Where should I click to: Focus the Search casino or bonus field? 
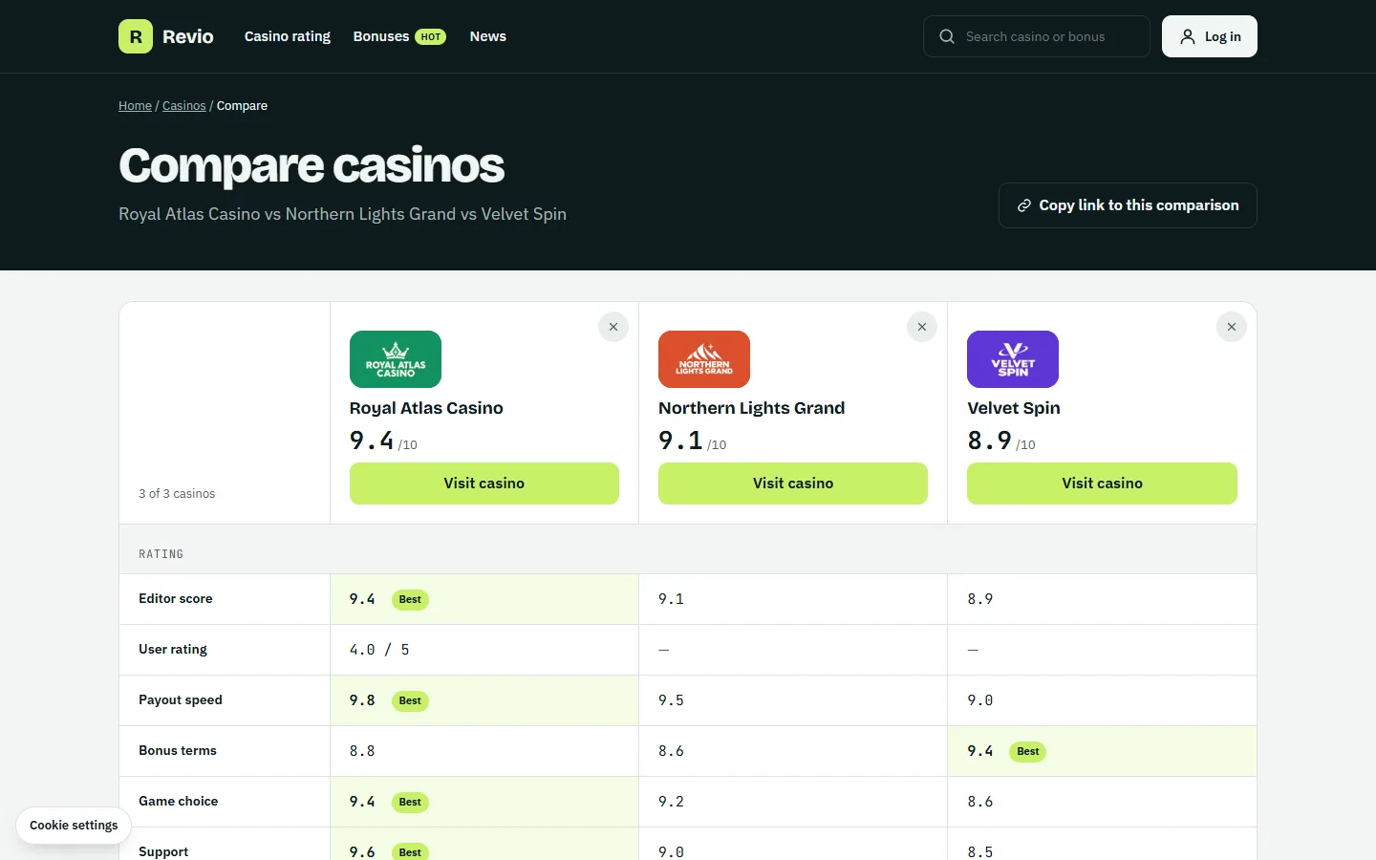click(x=1037, y=36)
